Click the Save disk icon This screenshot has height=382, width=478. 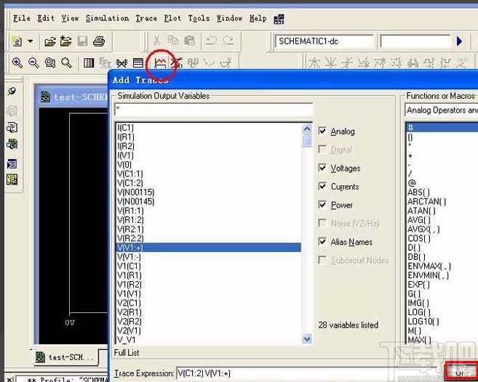click(x=83, y=41)
